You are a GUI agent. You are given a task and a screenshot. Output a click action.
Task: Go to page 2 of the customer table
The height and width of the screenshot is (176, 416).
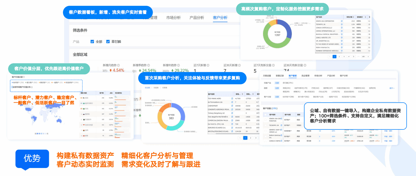pyautogui.click(x=251, y=138)
